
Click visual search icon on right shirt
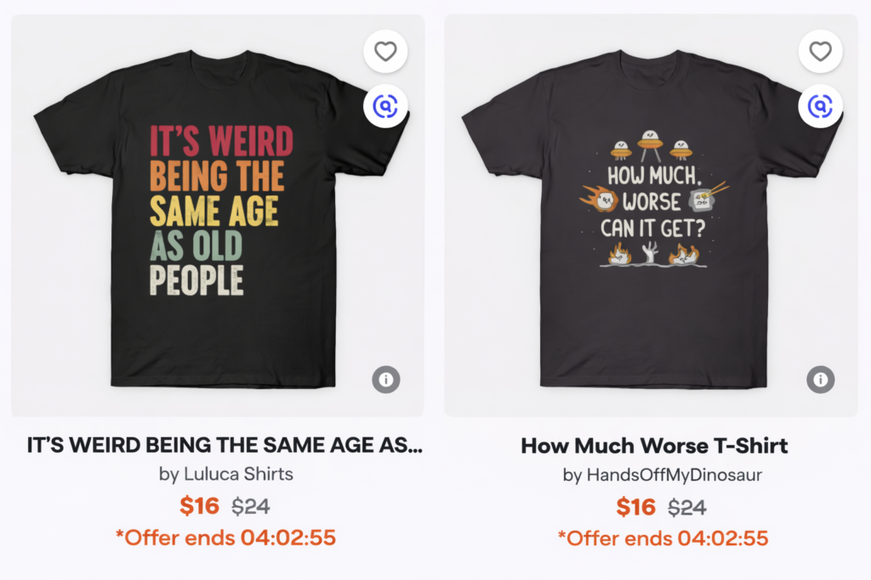[820, 106]
